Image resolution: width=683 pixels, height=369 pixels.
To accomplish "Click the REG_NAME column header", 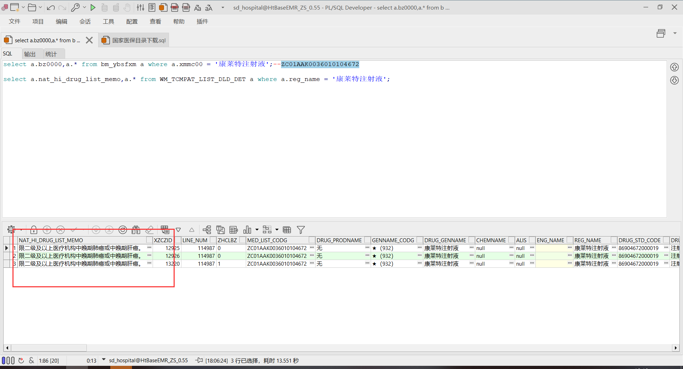I will coord(595,240).
